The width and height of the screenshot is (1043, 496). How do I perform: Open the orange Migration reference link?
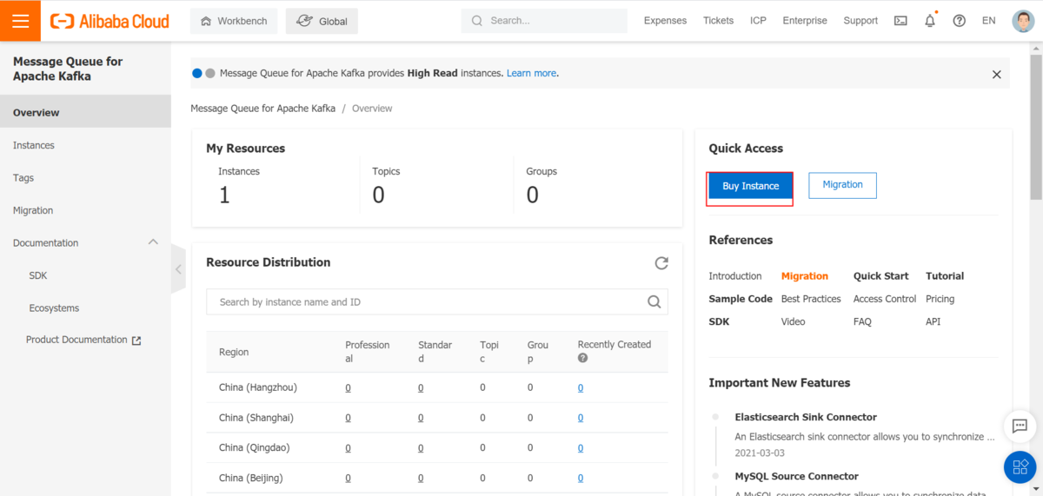(804, 276)
